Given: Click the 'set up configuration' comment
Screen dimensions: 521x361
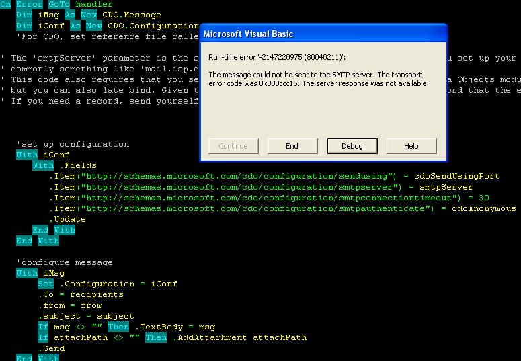Looking at the screenshot, I should [x=73, y=144].
